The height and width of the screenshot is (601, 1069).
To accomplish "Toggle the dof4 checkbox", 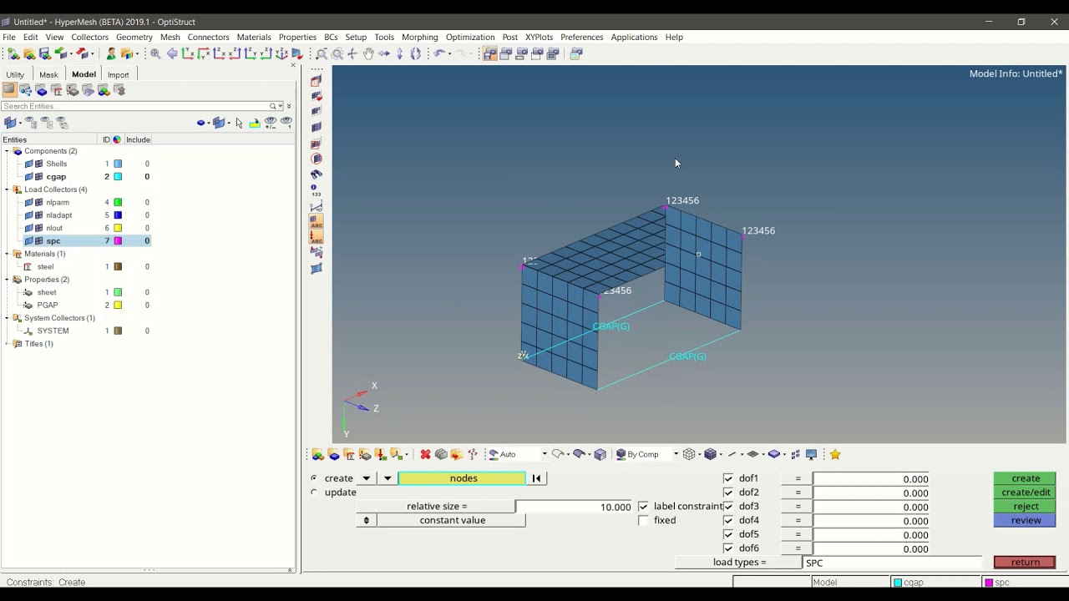I will pyautogui.click(x=728, y=520).
